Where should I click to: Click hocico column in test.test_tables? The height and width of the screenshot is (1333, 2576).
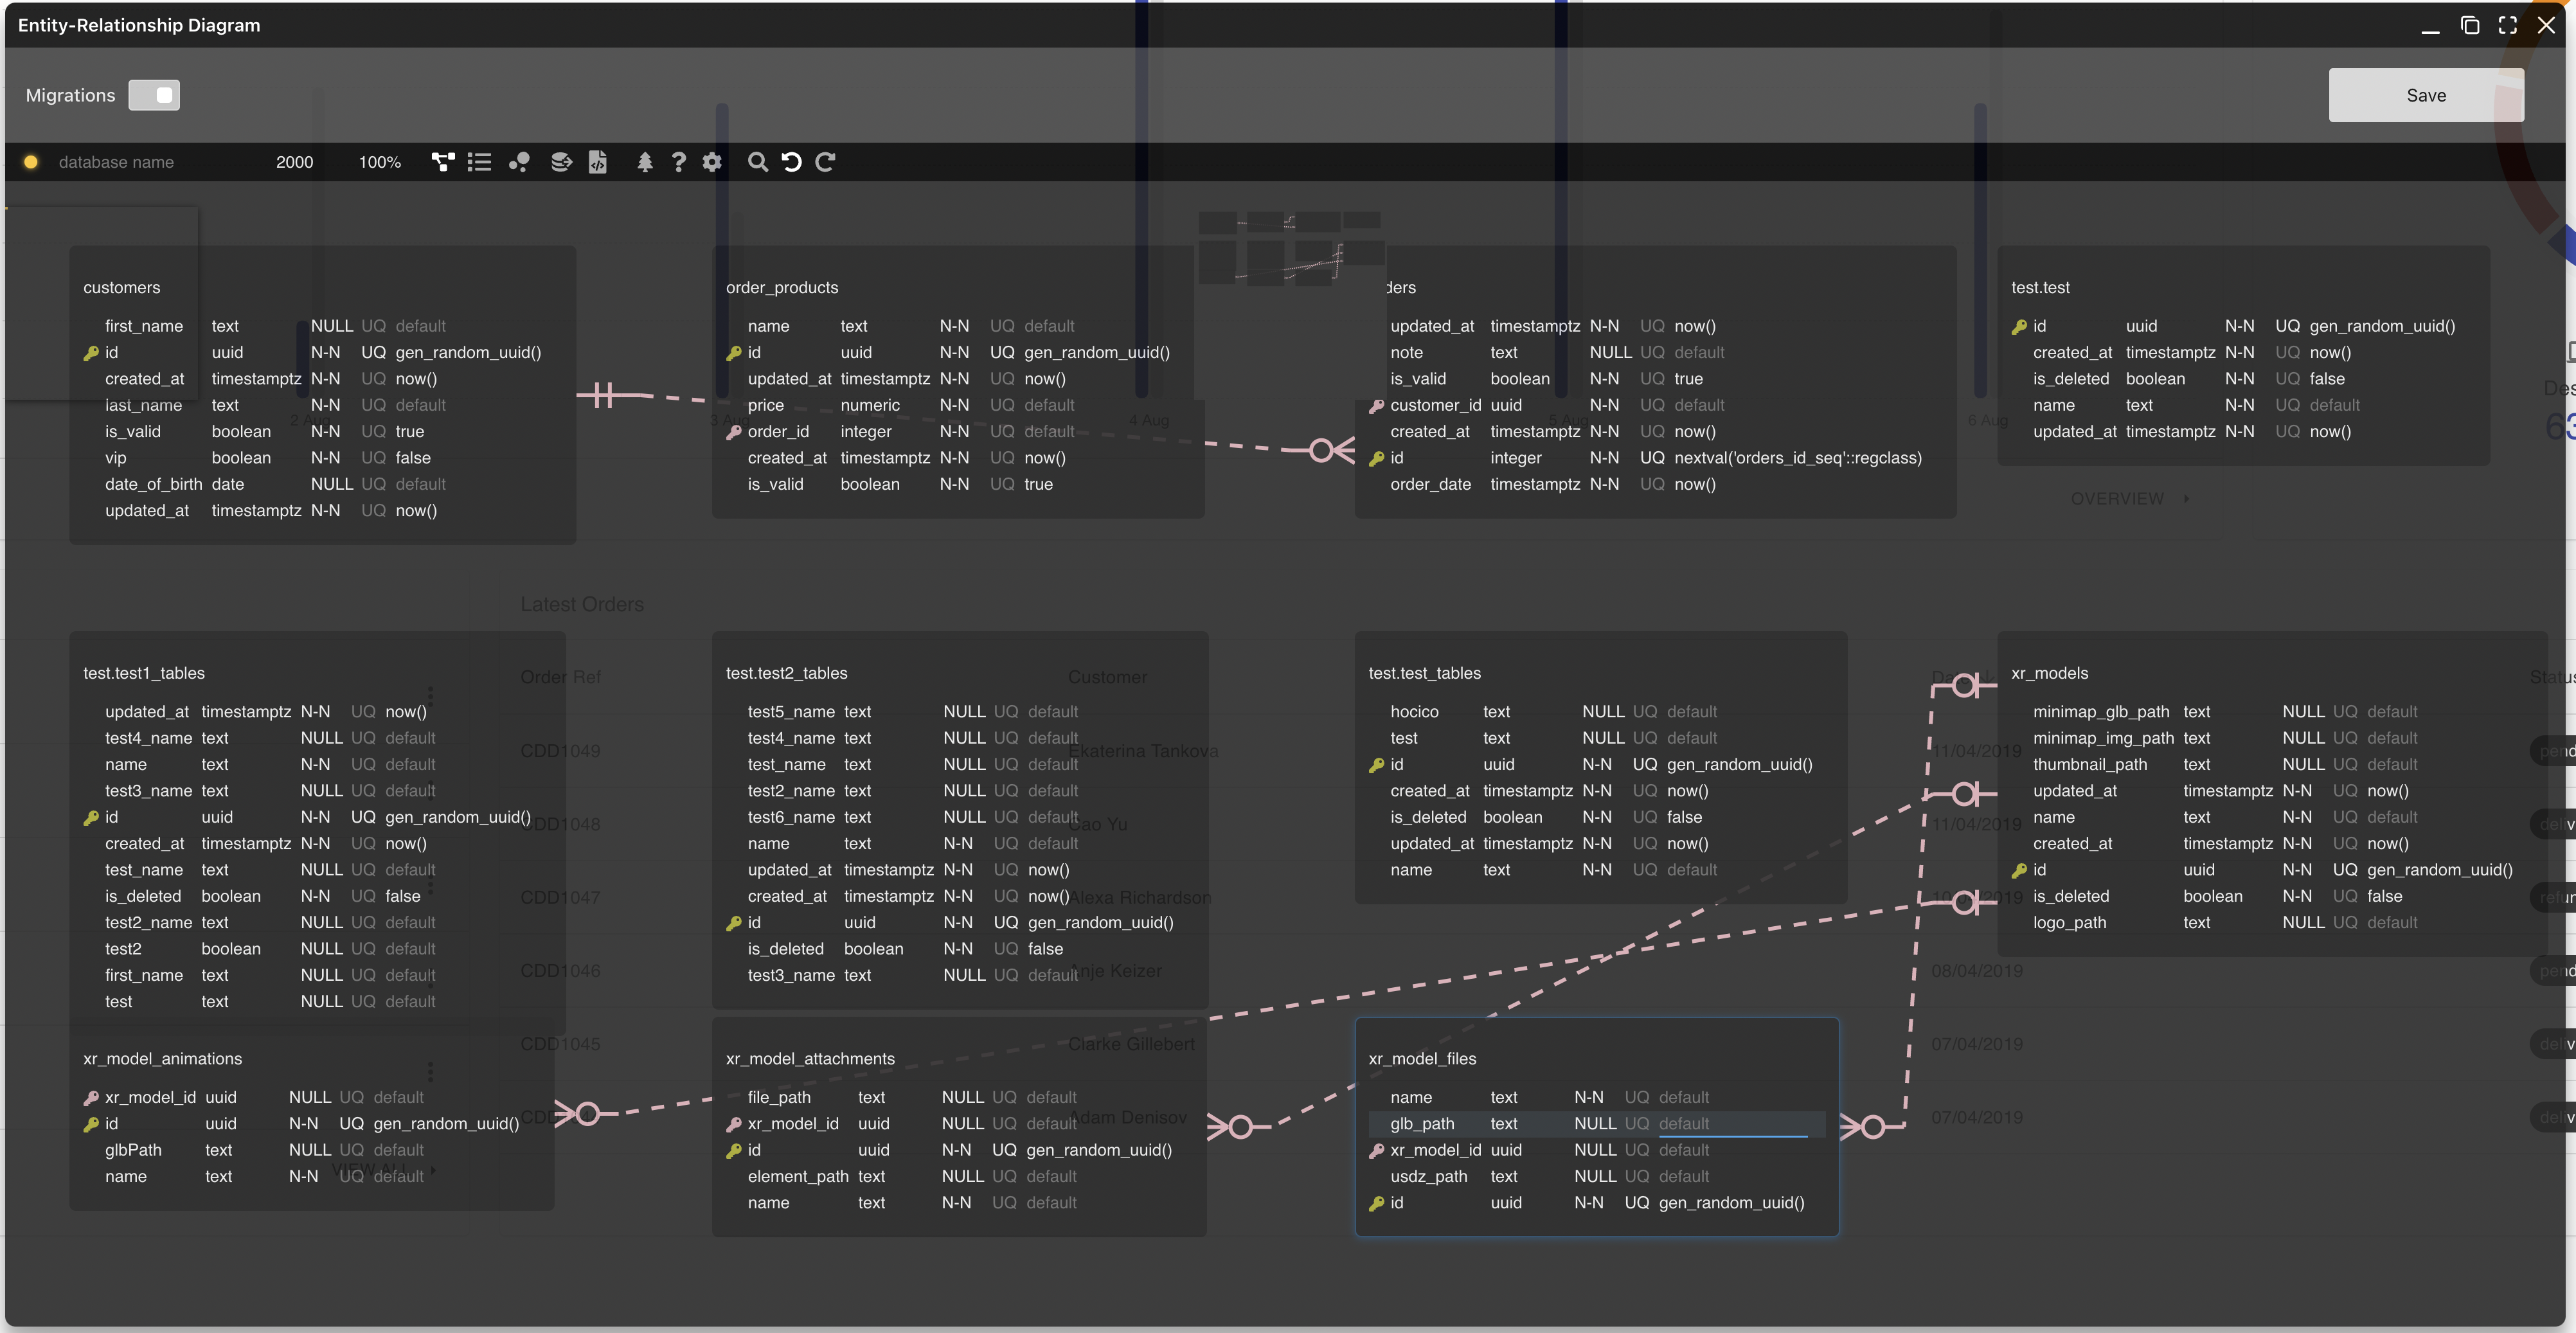click(x=1414, y=712)
